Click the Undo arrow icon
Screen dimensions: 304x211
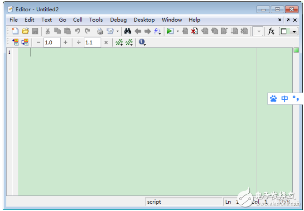coord(77,31)
